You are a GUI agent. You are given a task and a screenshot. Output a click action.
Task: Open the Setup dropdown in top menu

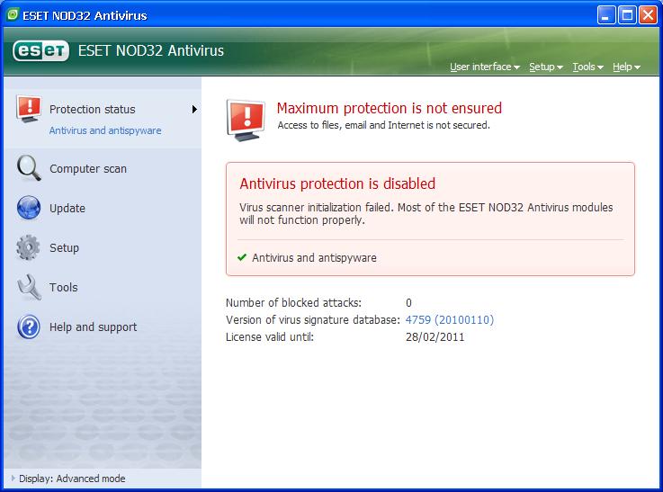546,67
